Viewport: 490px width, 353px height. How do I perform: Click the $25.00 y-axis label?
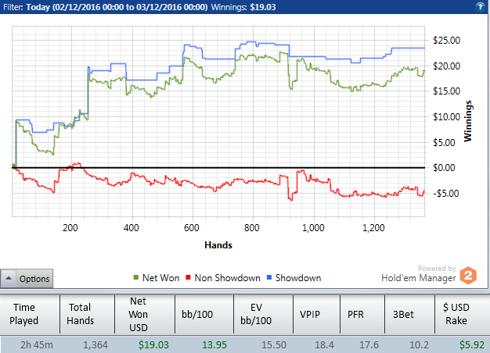pyautogui.click(x=447, y=41)
